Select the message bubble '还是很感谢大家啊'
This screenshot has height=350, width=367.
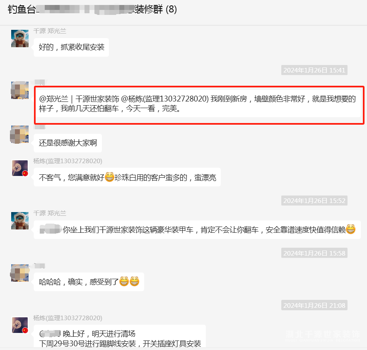pyautogui.click(x=68, y=143)
